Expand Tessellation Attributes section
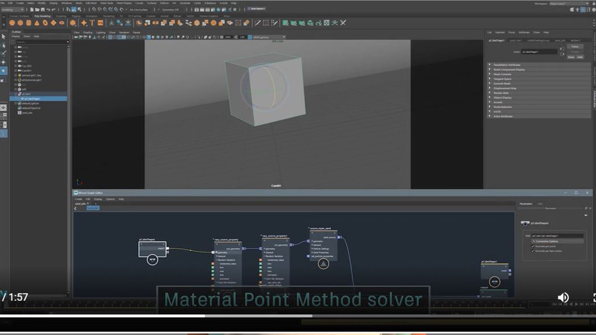The image size is (596, 335). tap(539, 65)
